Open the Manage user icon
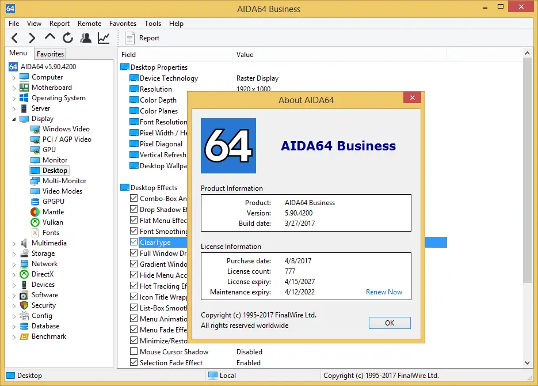 86,38
